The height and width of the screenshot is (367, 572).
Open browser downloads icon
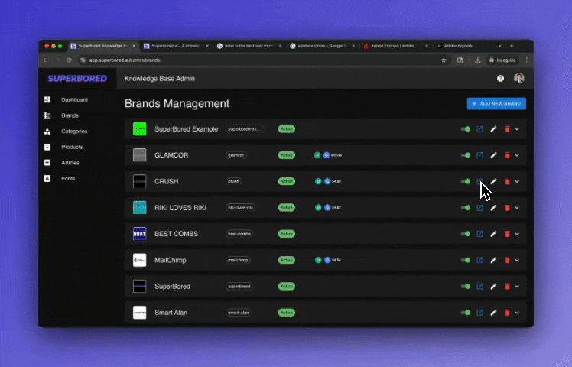[477, 60]
